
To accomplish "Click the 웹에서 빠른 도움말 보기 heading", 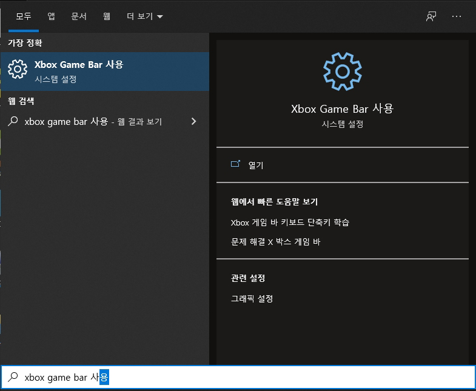I will [274, 202].
